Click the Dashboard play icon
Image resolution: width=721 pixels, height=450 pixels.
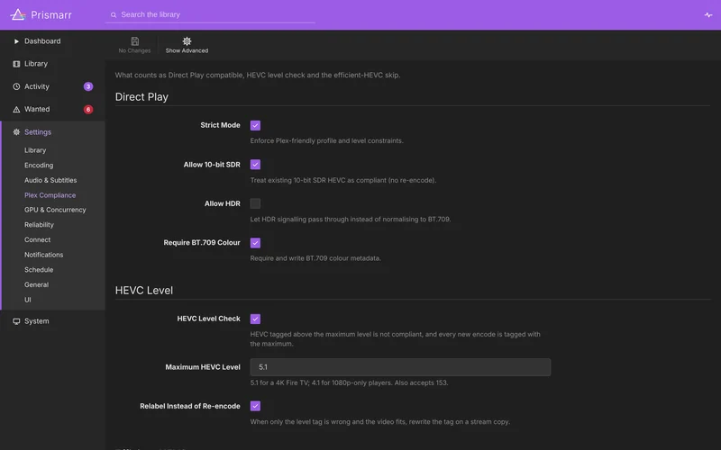coord(16,41)
